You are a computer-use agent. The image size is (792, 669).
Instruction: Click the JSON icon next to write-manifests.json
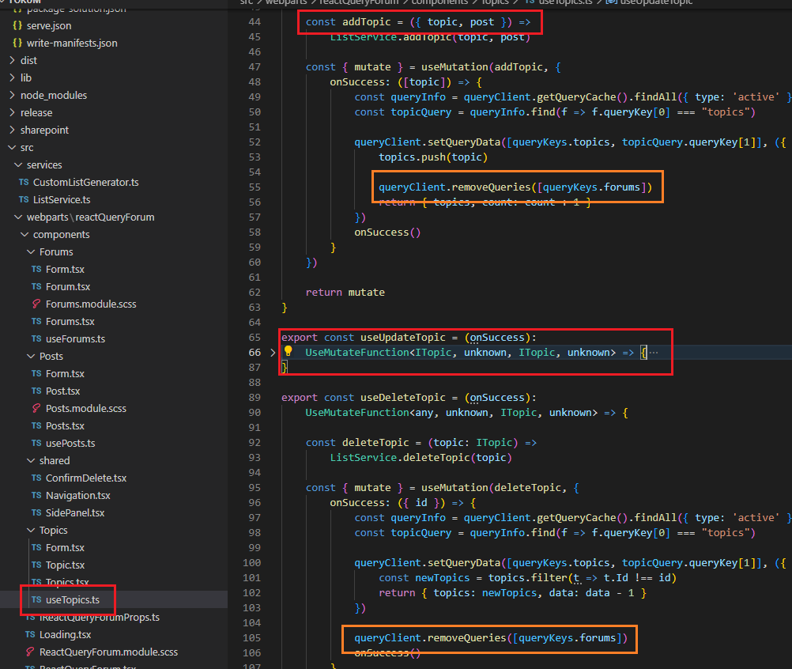17,43
